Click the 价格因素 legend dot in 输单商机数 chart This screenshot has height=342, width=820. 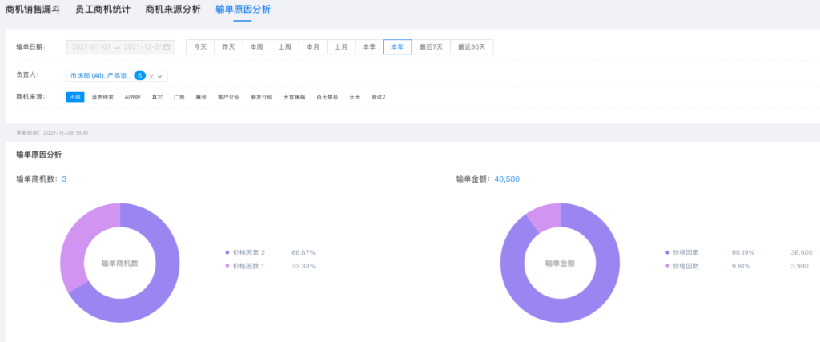pos(227,252)
